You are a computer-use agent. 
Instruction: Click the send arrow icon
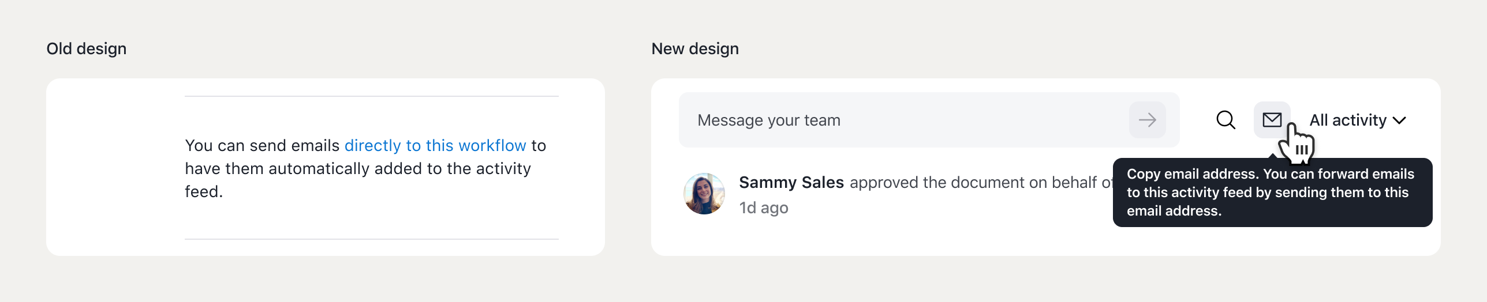coord(1147,120)
